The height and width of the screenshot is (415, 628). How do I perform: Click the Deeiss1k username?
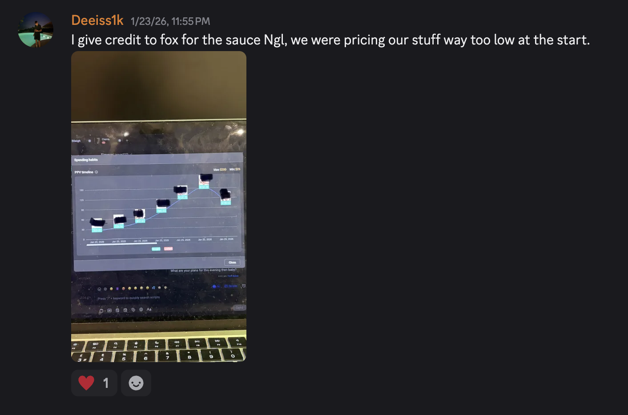pyautogui.click(x=97, y=20)
